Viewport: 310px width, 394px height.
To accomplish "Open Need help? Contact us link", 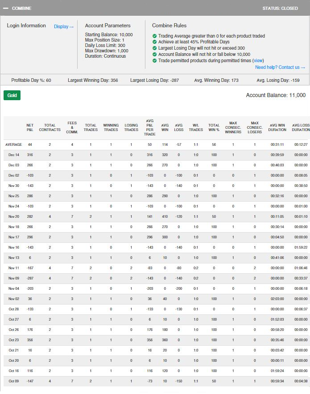I will [280, 68].
